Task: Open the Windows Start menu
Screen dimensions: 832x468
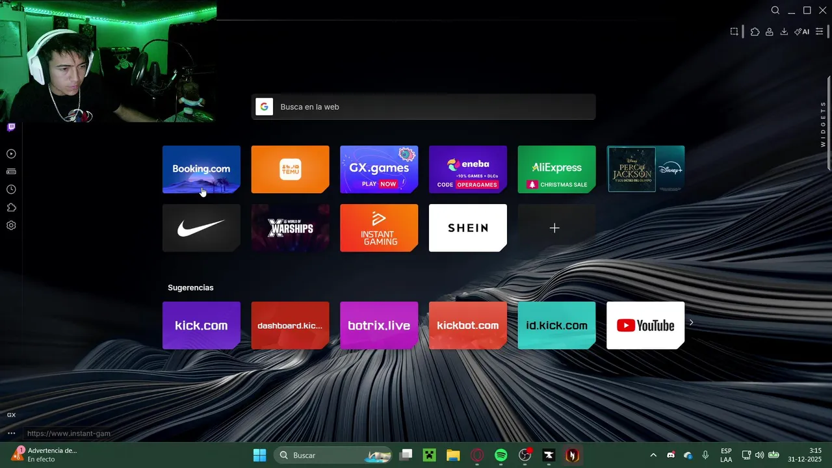Action: pyautogui.click(x=259, y=455)
